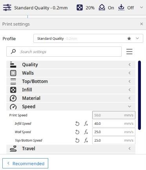Close the Print settings panel
This screenshot has width=146, height=170.
point(141,24)
